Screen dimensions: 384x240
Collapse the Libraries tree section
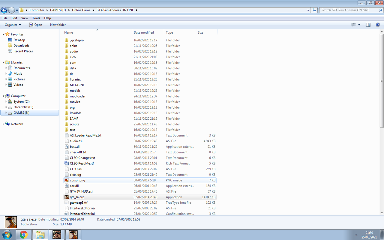(x=4, y=62)
